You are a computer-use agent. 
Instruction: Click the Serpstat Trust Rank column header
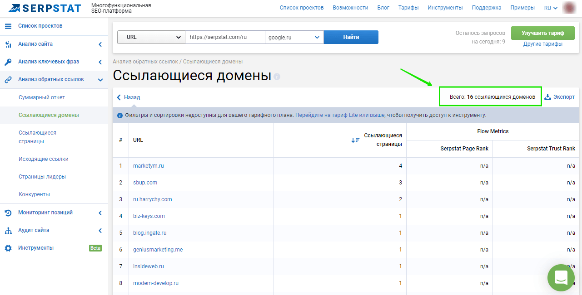pyautogui.click(x=551, y=149)
